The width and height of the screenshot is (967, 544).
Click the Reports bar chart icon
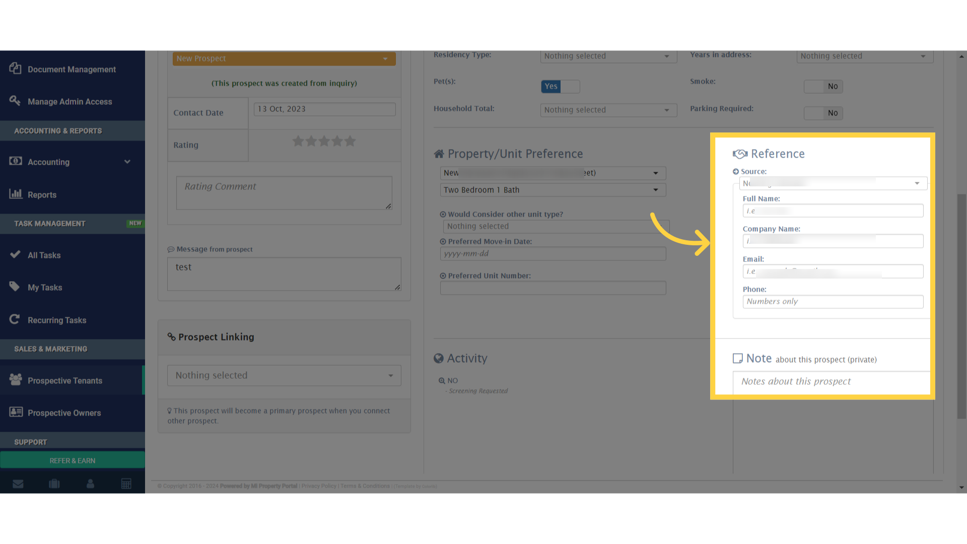16,193
